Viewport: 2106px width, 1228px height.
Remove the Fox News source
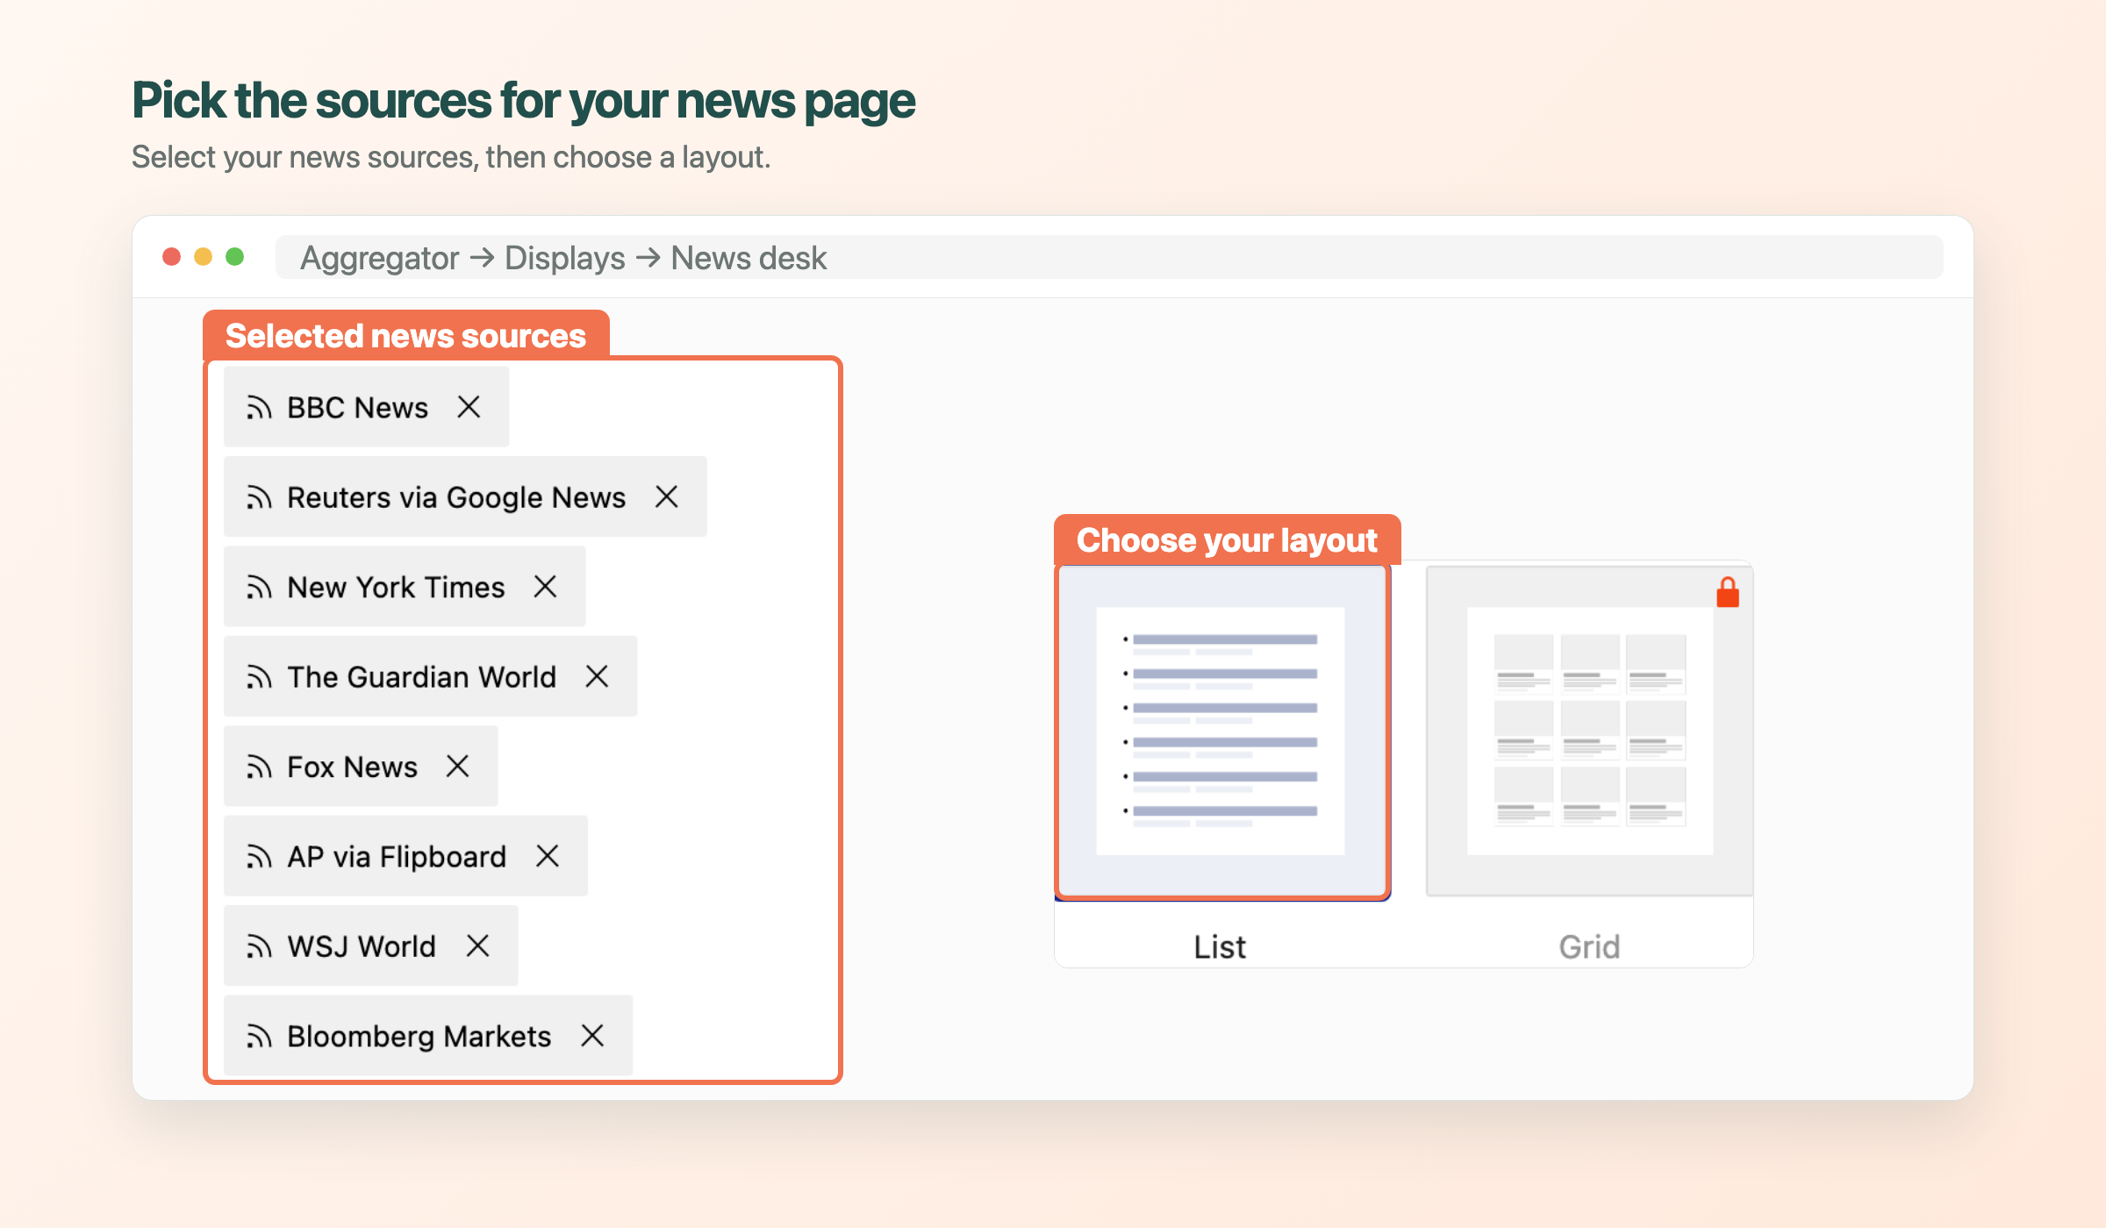[457, 766]
